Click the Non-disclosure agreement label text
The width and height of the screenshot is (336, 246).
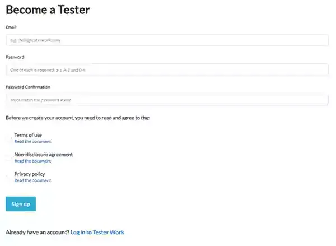44,155
